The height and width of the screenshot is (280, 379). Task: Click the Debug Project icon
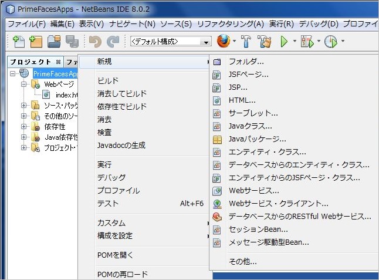pyautogui.click(x=307, y=41)
